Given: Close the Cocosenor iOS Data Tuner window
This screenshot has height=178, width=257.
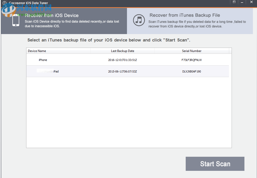Looking at the screenshot, I should click(x=251, y=2).
